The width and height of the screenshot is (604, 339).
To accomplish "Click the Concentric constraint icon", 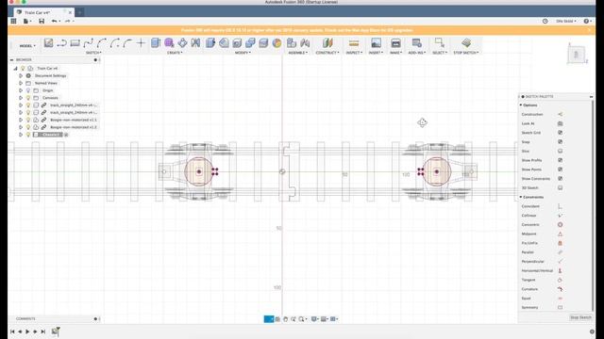I will tap(560, 224).
